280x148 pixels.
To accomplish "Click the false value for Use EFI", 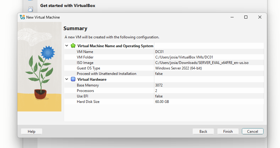I will pyautogui.click(x=159, y=96).
